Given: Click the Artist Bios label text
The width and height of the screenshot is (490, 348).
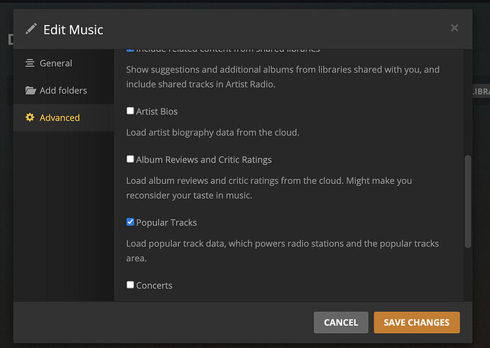Looking at the screenshot, I should tap(157, 112).
